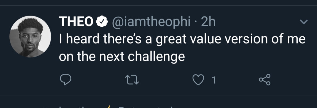Tap the dot separator before 2h

coord(196,22)
